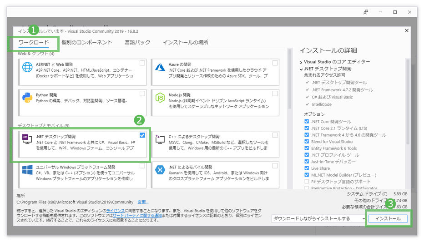
Task: Uncheck the Blend for Visual Studio option
Action: (307, 141)
